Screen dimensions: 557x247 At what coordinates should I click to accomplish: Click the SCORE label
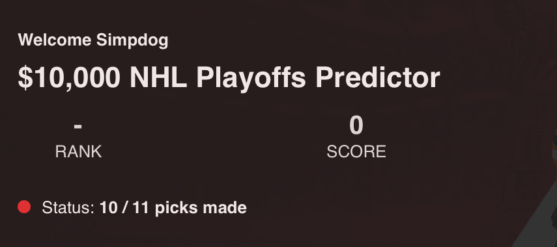coord(356,151)
